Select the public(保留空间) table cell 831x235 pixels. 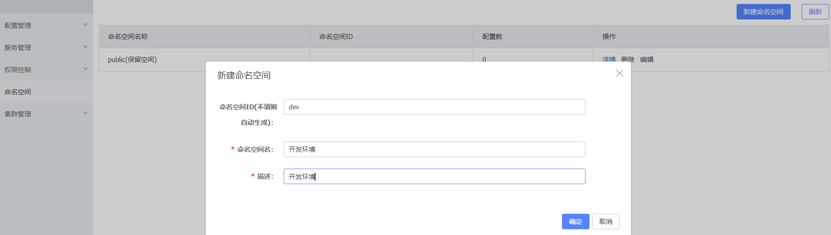click(x=132, y=60)
